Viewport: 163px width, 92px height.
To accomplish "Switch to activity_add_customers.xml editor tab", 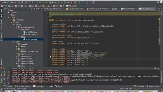I will (98, 9).
